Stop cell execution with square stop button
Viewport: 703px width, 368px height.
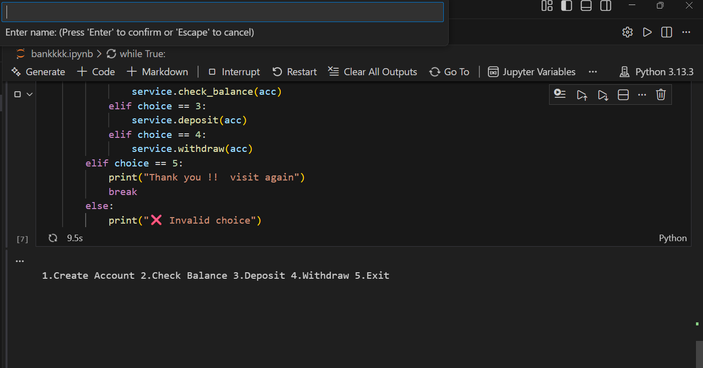18,94
